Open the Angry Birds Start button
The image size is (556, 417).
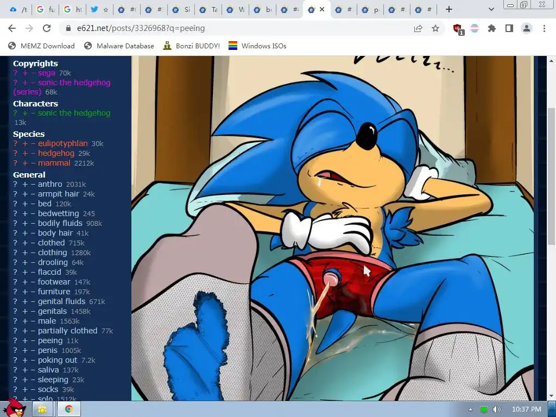(14, 408)
